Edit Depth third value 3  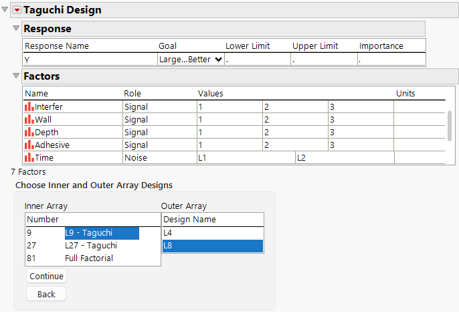point(361,132)
